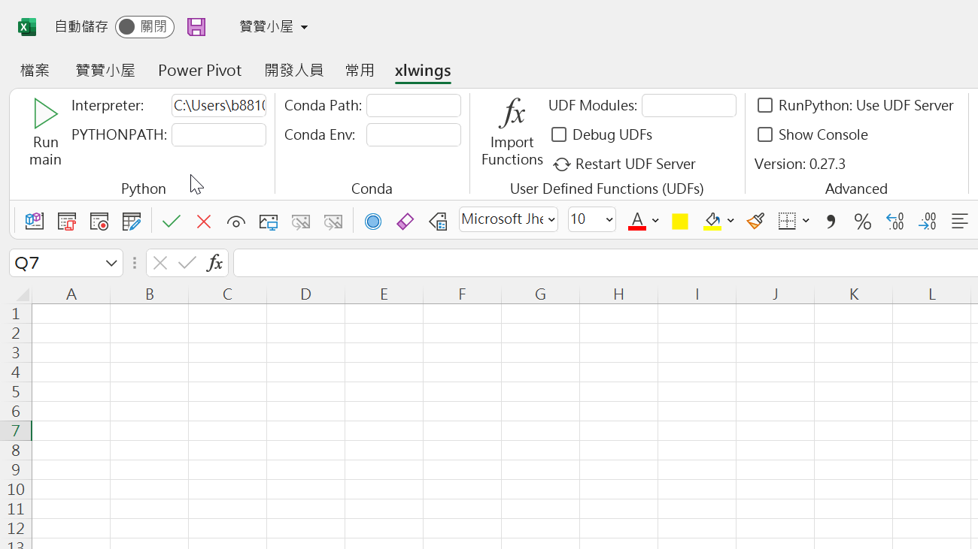Viewport: 978px width, 549px height.
Task: Select the xlwings ribbon tab
Action: tap(423, 71)
